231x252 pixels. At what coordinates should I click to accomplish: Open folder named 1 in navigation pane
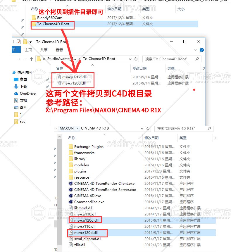coord(18,115)
